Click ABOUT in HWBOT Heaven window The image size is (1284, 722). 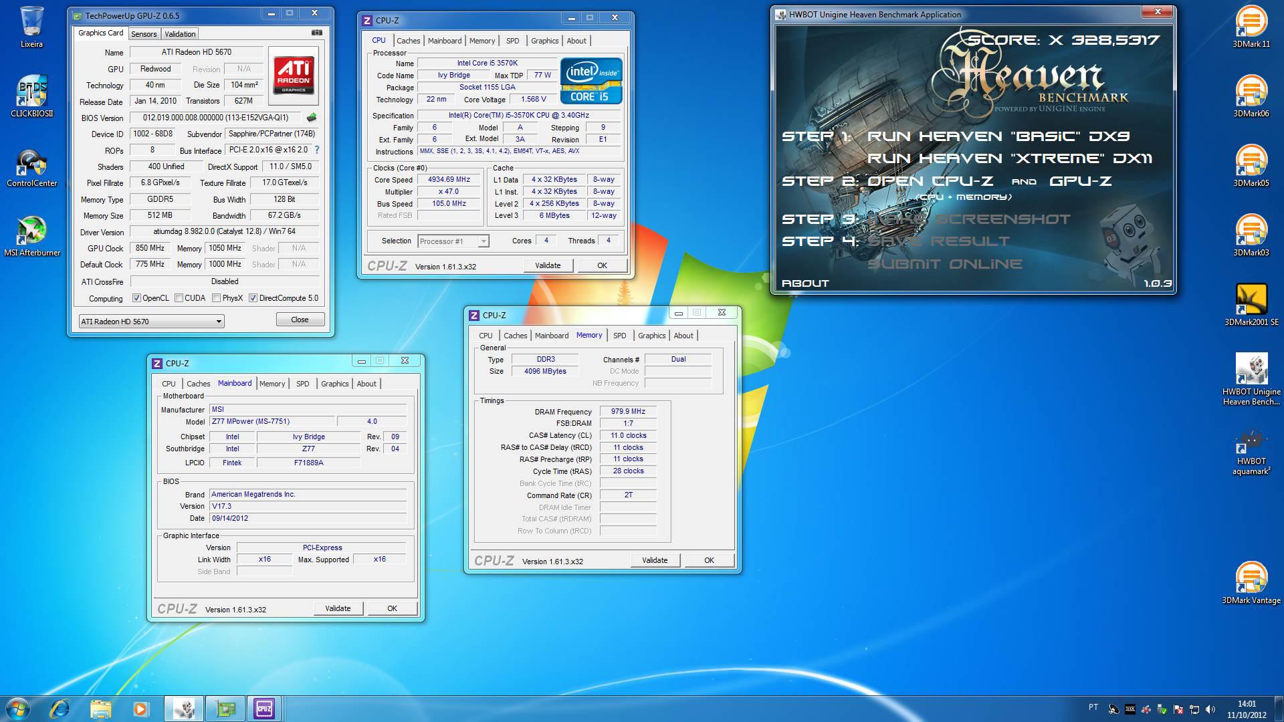point(805,283)
